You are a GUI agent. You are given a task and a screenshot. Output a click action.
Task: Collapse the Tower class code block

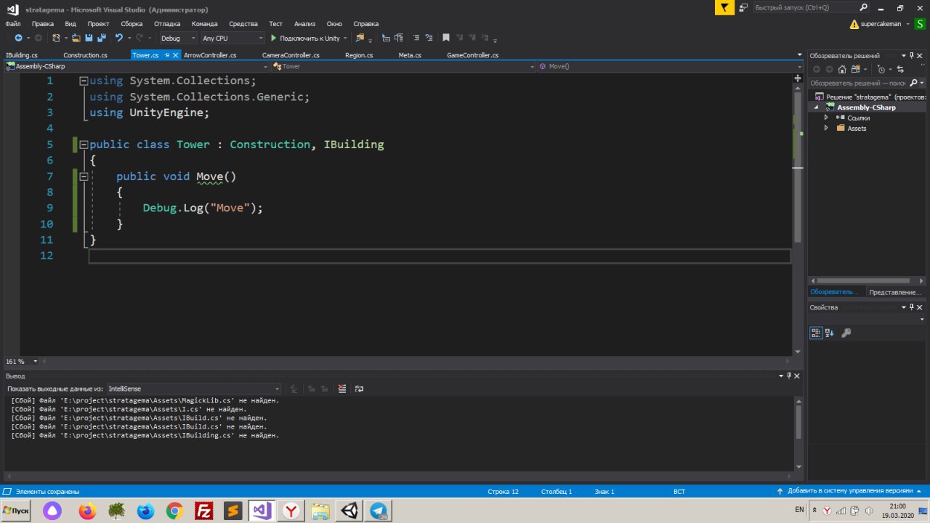coord(84,145)
